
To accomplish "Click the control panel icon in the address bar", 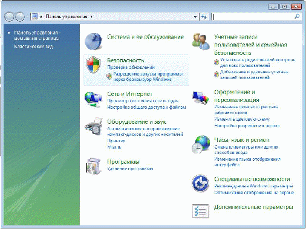I will click(34, 16).
